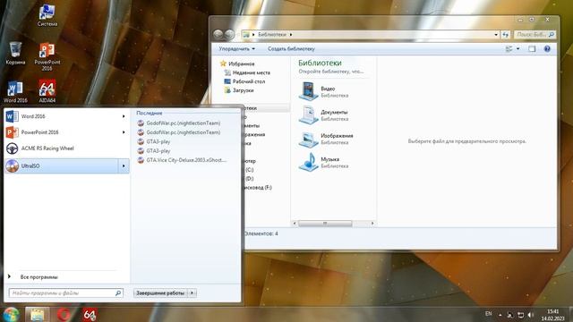Launch Word 2016 from Start menu
Viewport: 573px width, 322px height.
tap(66, 116)
